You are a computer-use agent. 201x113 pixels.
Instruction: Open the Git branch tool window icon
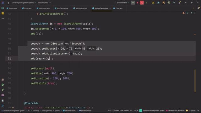[x=3, y=106]
